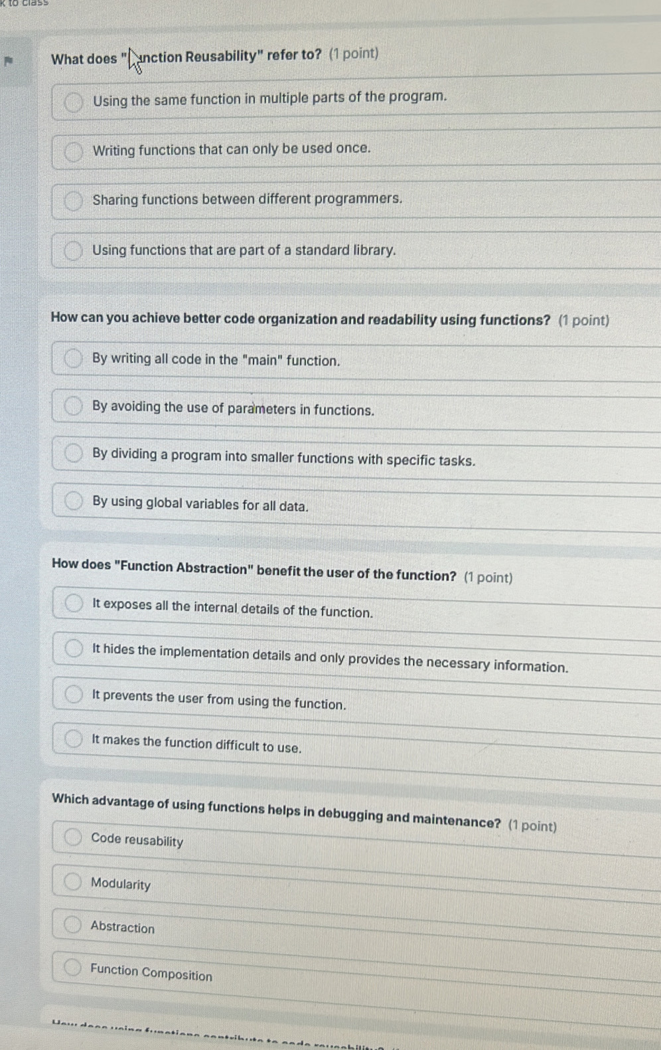Screen dimensions: 661x1050
Task: Click the 'Function Abstraction' question text
Action: [254, 571]
